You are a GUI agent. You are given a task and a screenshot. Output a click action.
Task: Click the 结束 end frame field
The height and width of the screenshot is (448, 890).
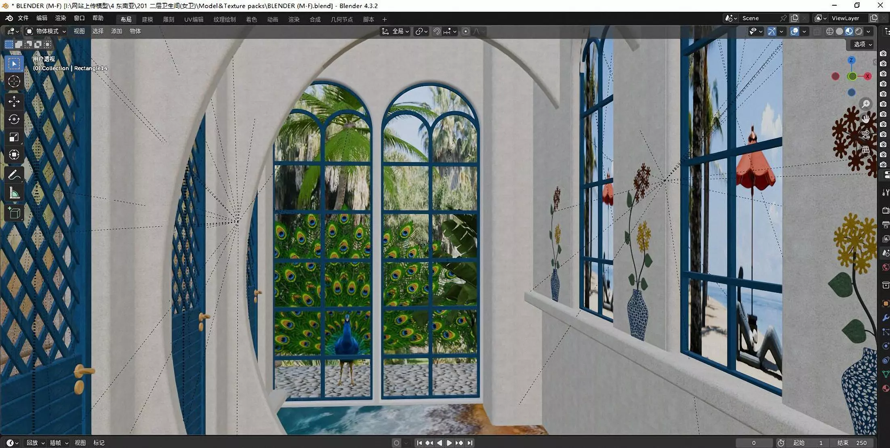click(852, 443)
